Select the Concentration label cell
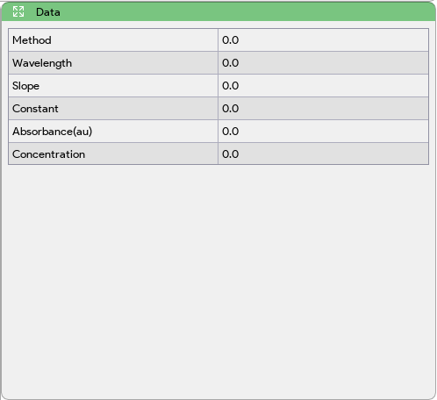This screenshot has width=437, height=400. click(x=113, y=154)
